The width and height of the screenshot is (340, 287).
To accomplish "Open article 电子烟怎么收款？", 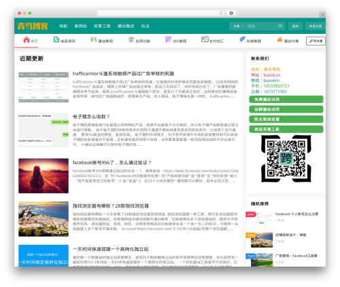I will coord(91,117).
